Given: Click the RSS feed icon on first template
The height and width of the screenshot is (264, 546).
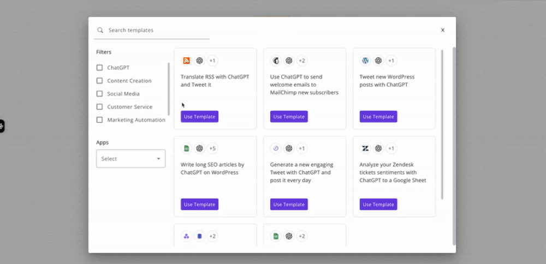Looking at the screenshot, I should pyautogui.click(x=187, y=61).
